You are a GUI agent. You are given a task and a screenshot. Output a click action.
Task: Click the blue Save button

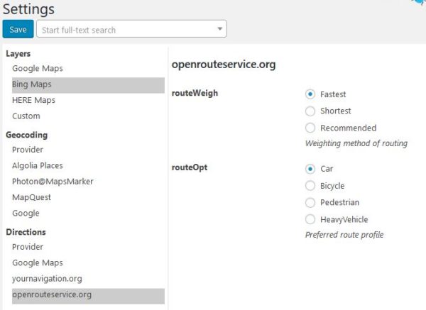click(x=18, y=29)
